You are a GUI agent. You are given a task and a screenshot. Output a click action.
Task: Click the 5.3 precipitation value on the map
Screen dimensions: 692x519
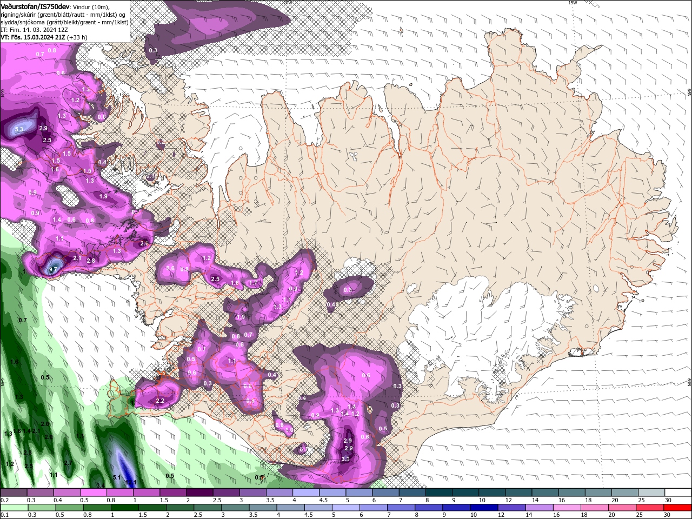click(x=19, y=129)
